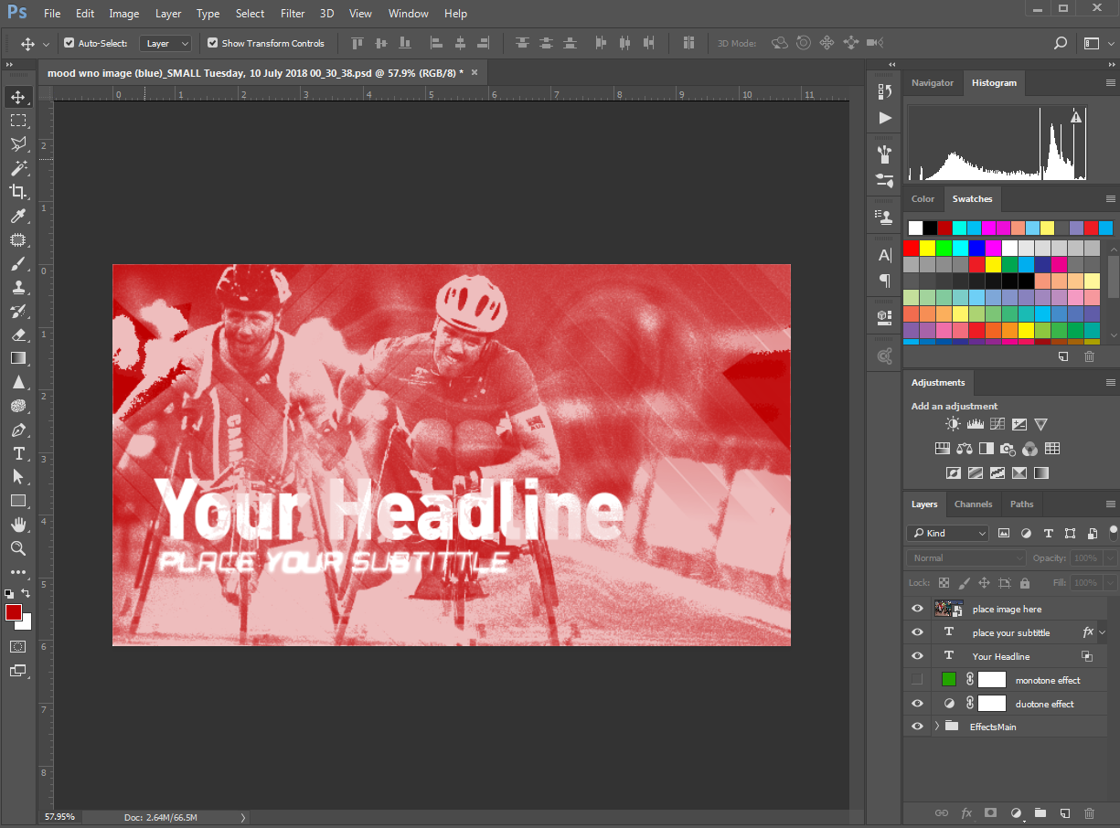Expand the EffectsMain layer group
1120x828 pixels.
[936, 727]
